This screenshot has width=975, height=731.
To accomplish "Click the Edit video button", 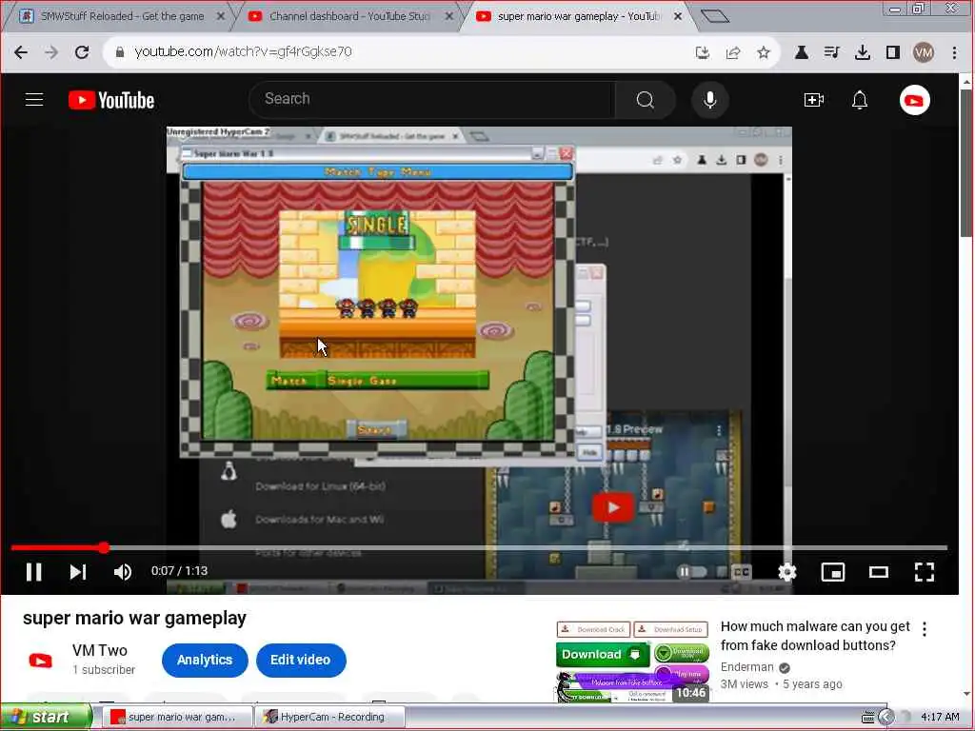I will point(300,661).
